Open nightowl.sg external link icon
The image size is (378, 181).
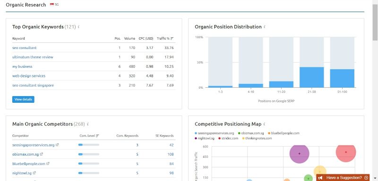[34, 173]
